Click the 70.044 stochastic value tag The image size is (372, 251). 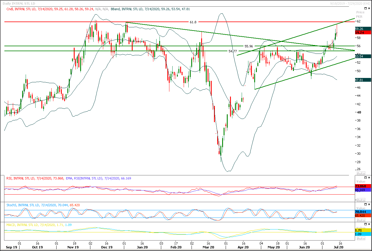(363, 212)
